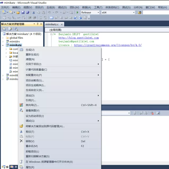Choose 设为启动项目(J) from context menu
The height and width of the screenshot is (169, 169).
(x=60, y=116)
